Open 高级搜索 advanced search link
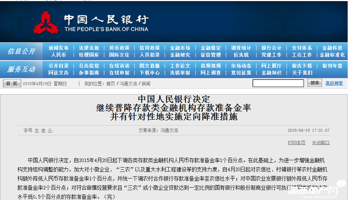348x200 pixels. coord(334,84)
